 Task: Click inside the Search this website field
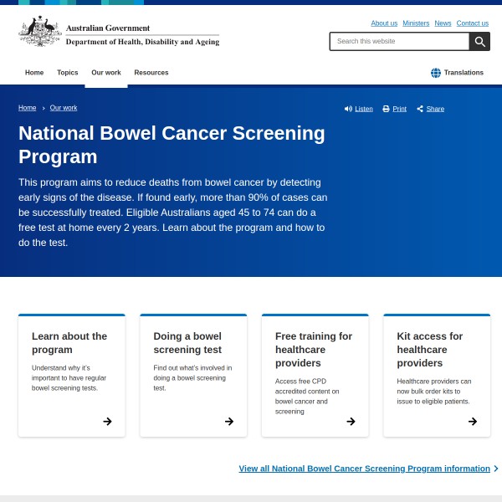(399, 41)
